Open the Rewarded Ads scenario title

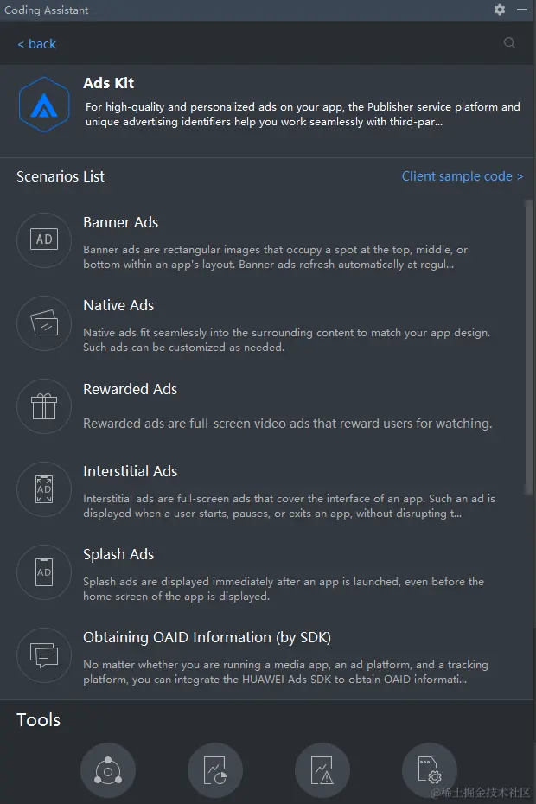131,389
